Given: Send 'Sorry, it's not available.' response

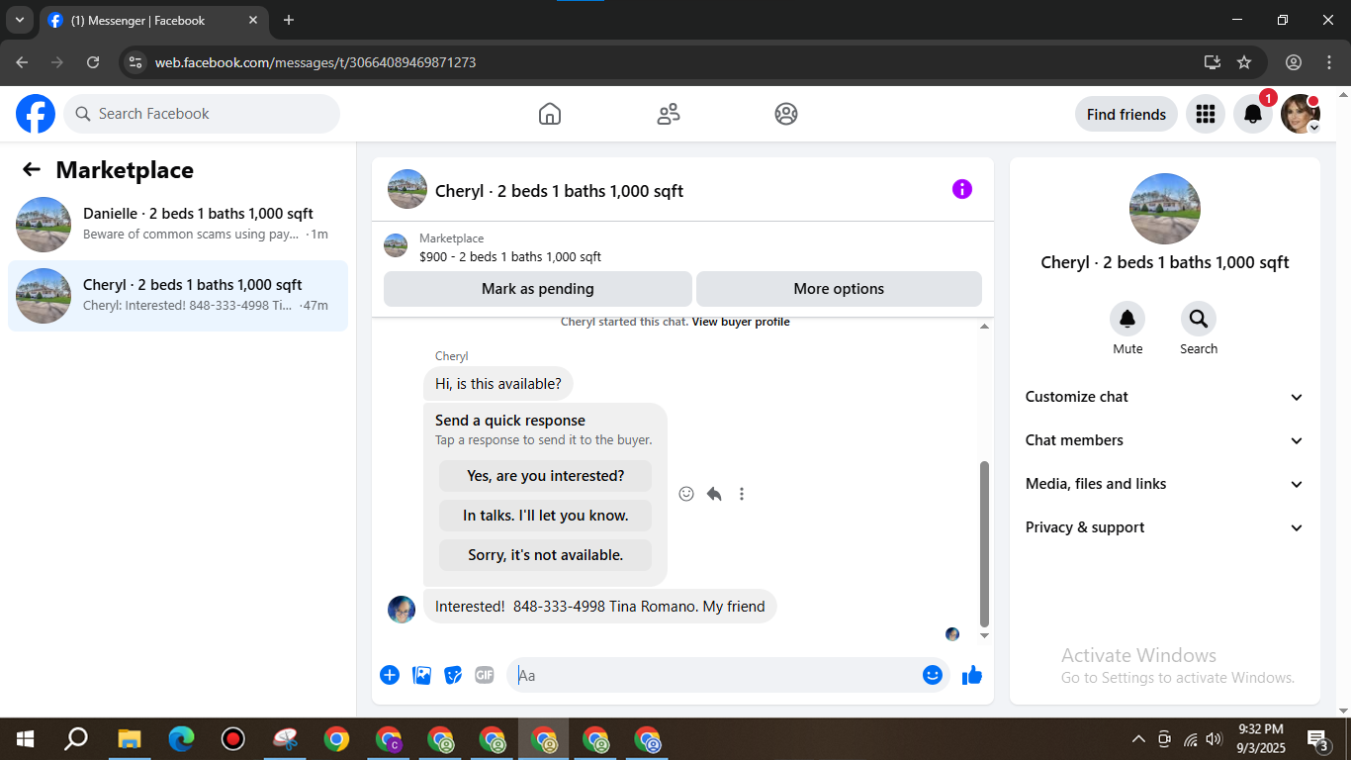Looking at the screenshot, I should 546,555.
